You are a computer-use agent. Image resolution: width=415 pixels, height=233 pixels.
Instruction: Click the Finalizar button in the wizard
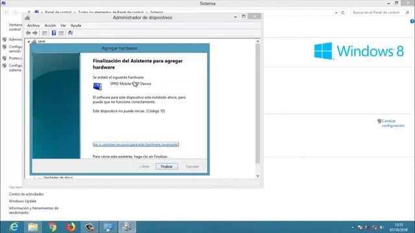[x=167, y=166]
